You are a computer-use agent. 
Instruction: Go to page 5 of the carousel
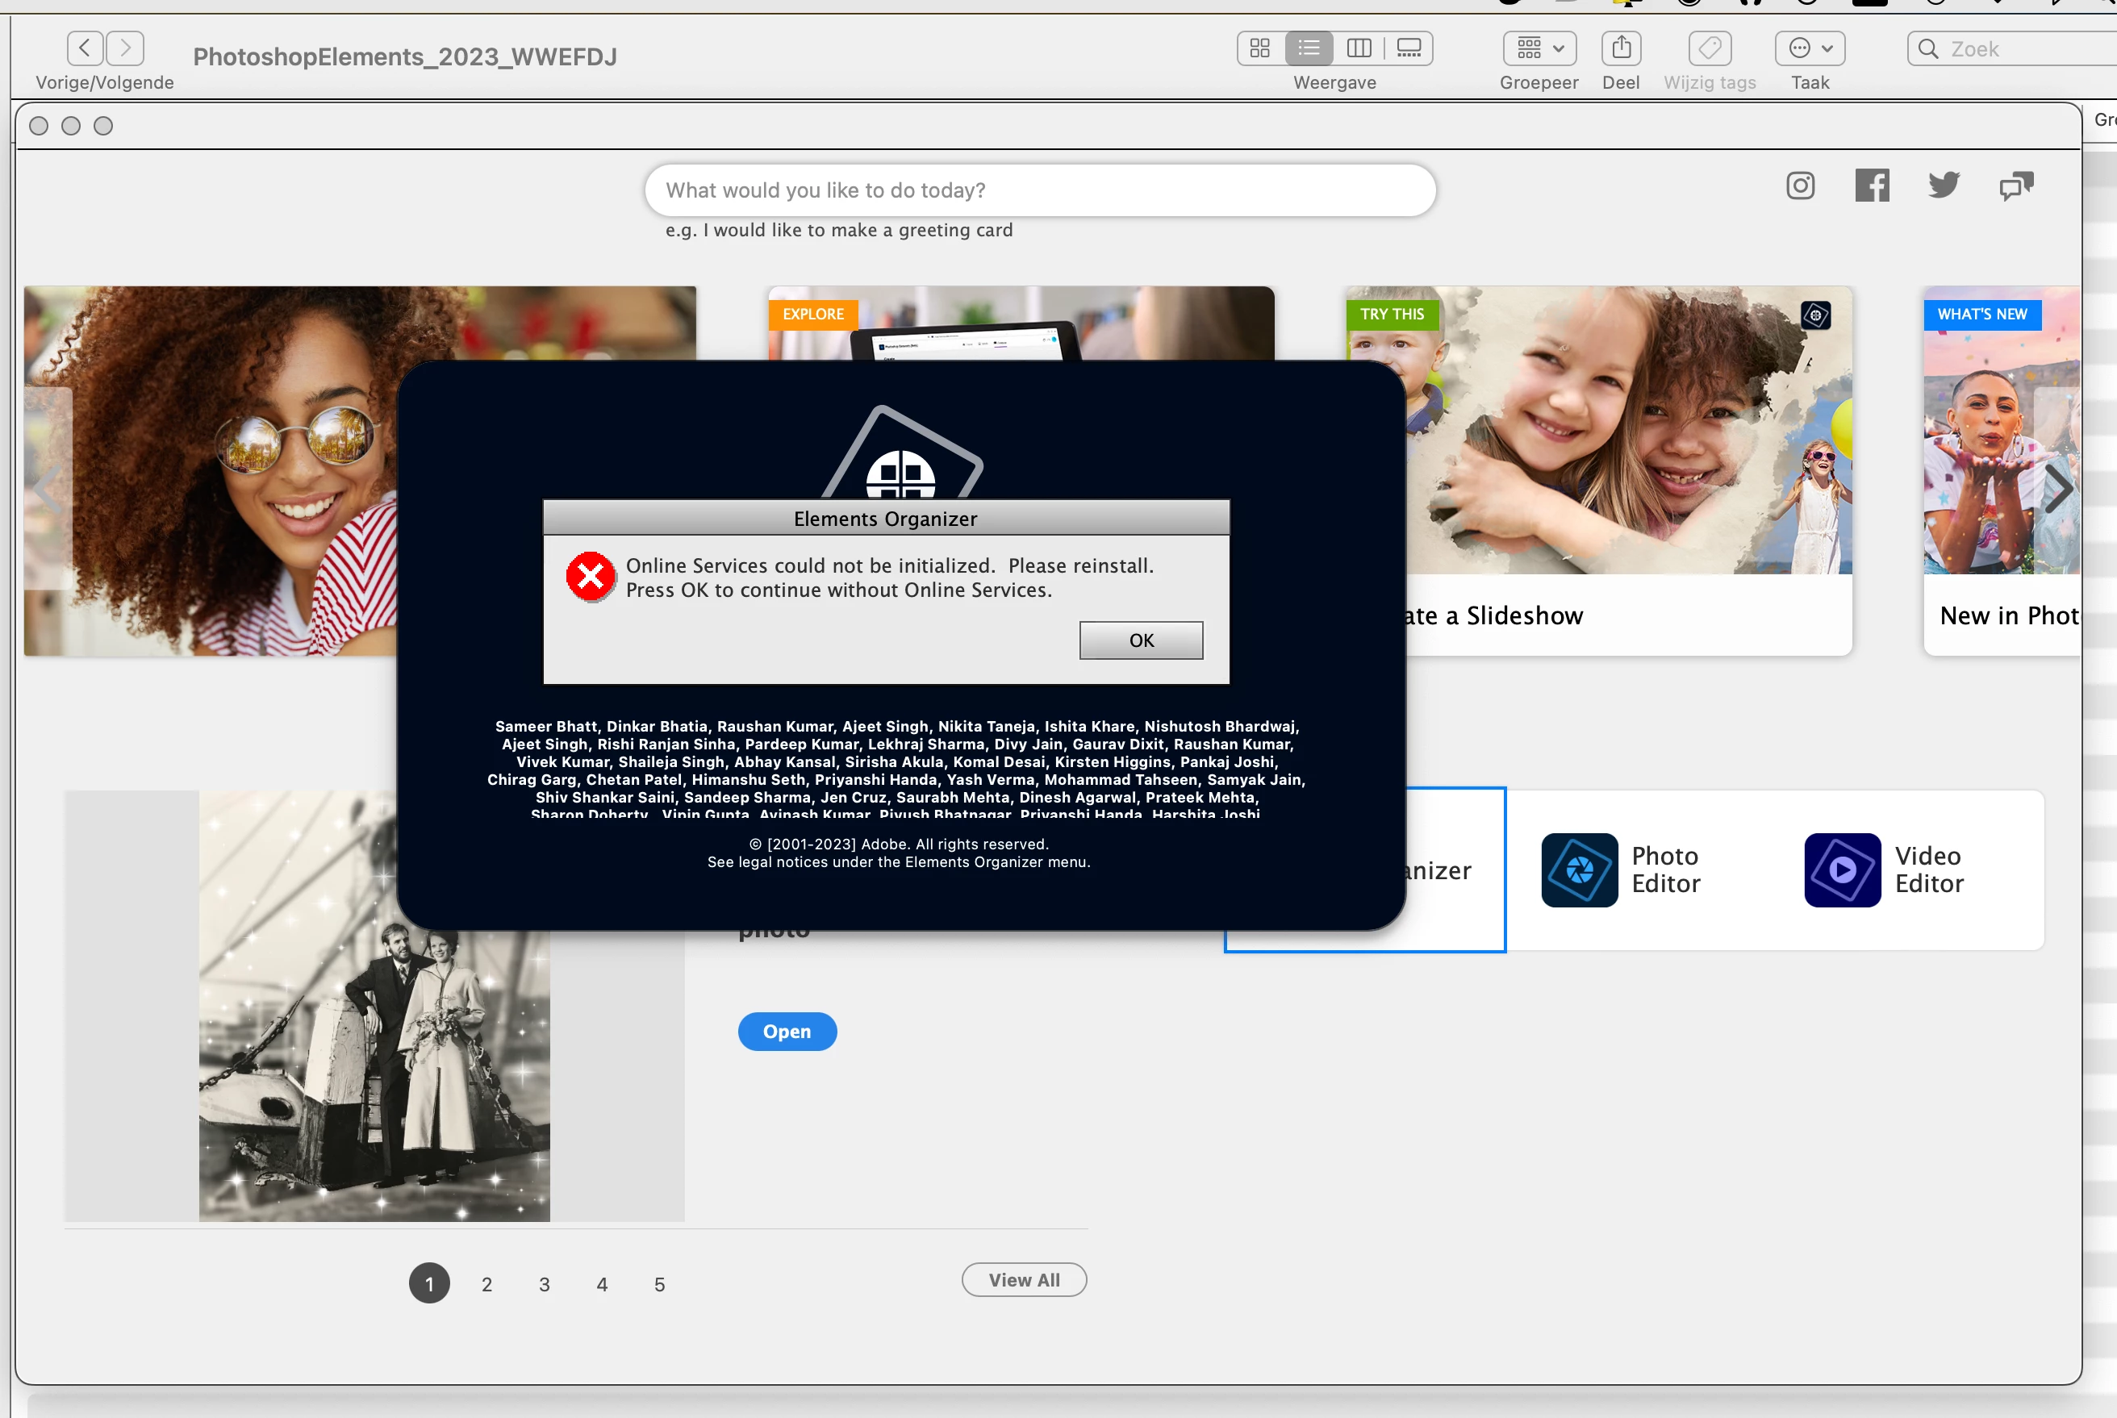(x=659, y=1284)
